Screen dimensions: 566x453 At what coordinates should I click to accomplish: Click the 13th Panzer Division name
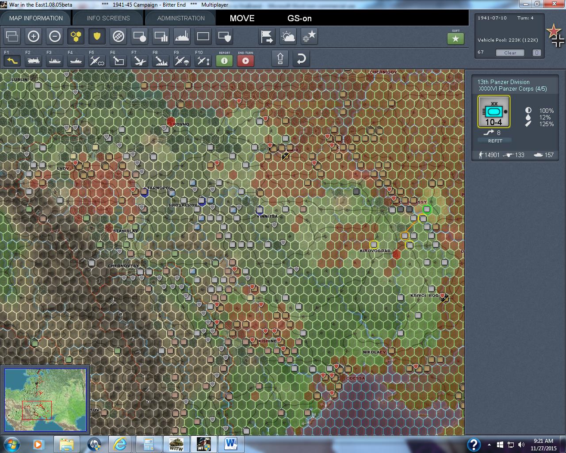click(x=503, y=82)
